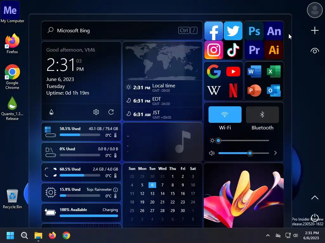Screen dimensions: 325x243
Task: Open Microsoft Word icon
Action: pos(254,72)
